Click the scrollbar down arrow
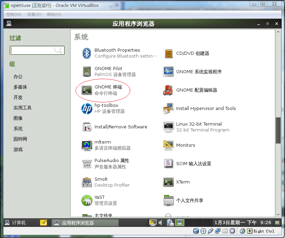The height and width of the screenshot is (238, 285). [278, 214]
